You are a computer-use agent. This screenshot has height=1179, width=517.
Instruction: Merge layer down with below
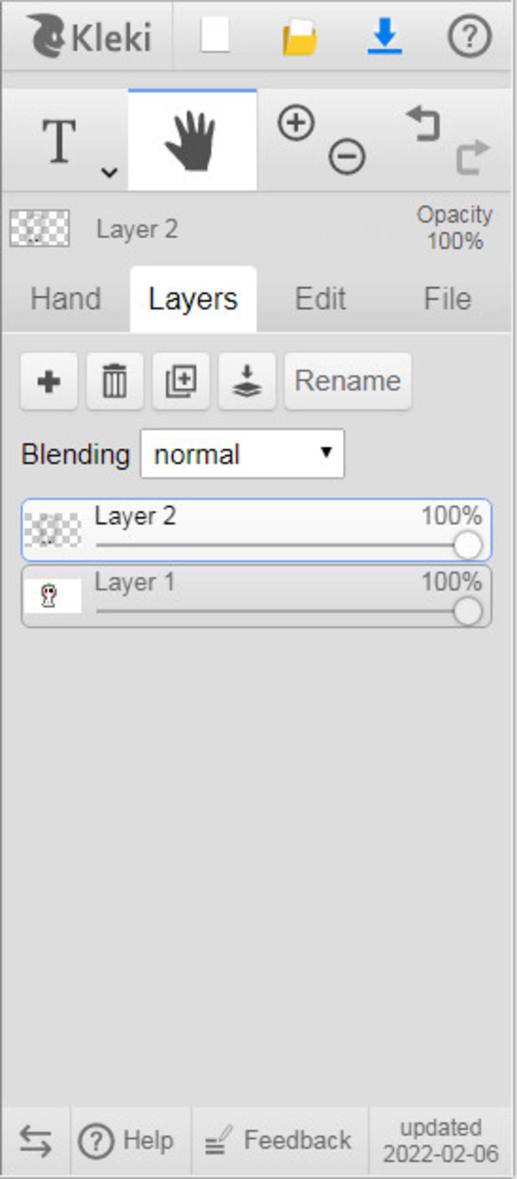pos(247,381)
